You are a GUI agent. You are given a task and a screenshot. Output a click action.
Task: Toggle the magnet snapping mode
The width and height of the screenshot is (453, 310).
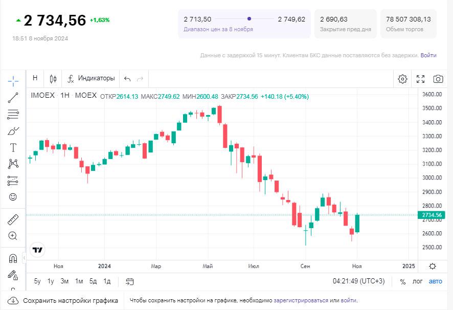(13, 258)
